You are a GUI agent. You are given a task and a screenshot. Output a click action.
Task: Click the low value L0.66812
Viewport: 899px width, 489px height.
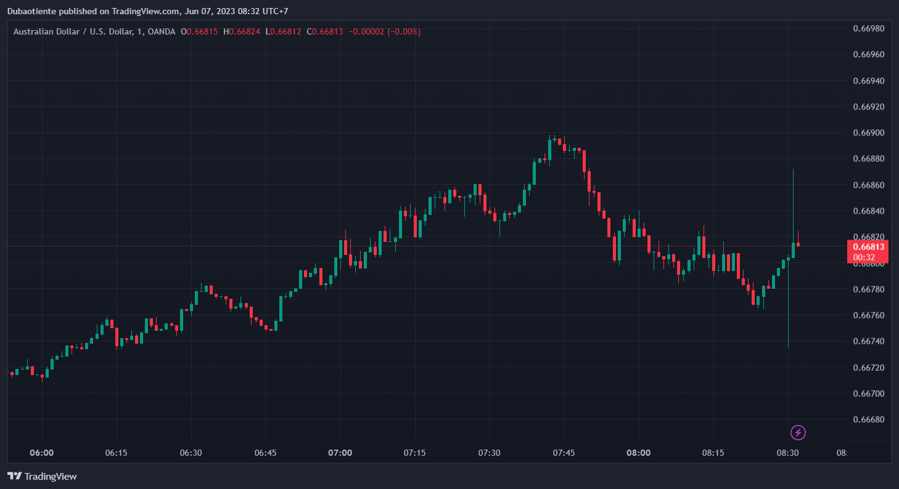(x=283, y=31)
